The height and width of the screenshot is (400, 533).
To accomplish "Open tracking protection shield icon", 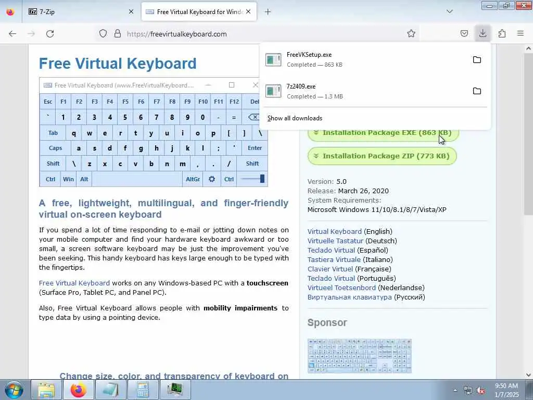I will 103,34.
